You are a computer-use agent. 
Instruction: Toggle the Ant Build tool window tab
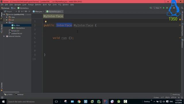[182, 16]
